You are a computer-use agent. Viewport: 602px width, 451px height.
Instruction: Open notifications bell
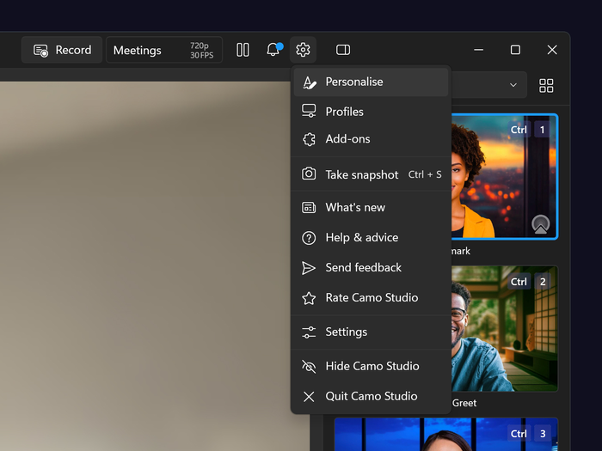pyautogui.click(x=273, y=50)
